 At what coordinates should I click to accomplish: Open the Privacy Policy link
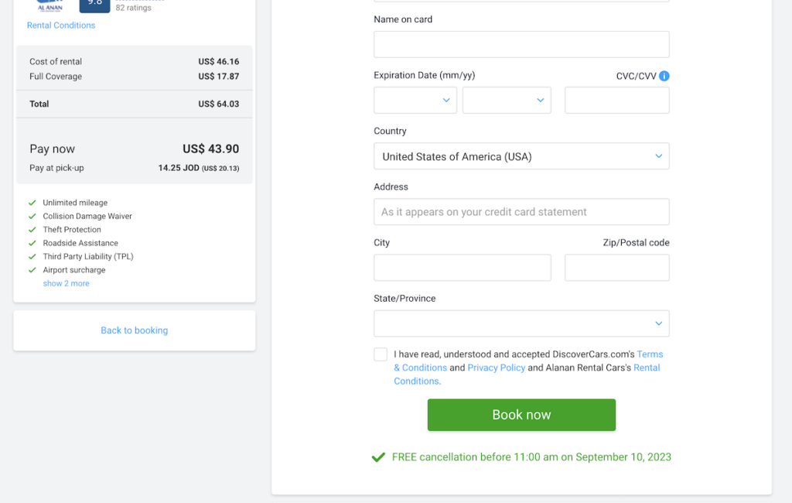496,368
